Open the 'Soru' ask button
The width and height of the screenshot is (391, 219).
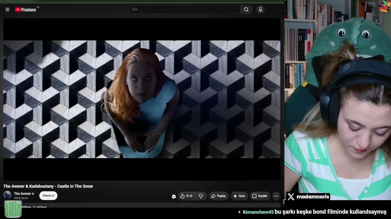tap(239, 196)
